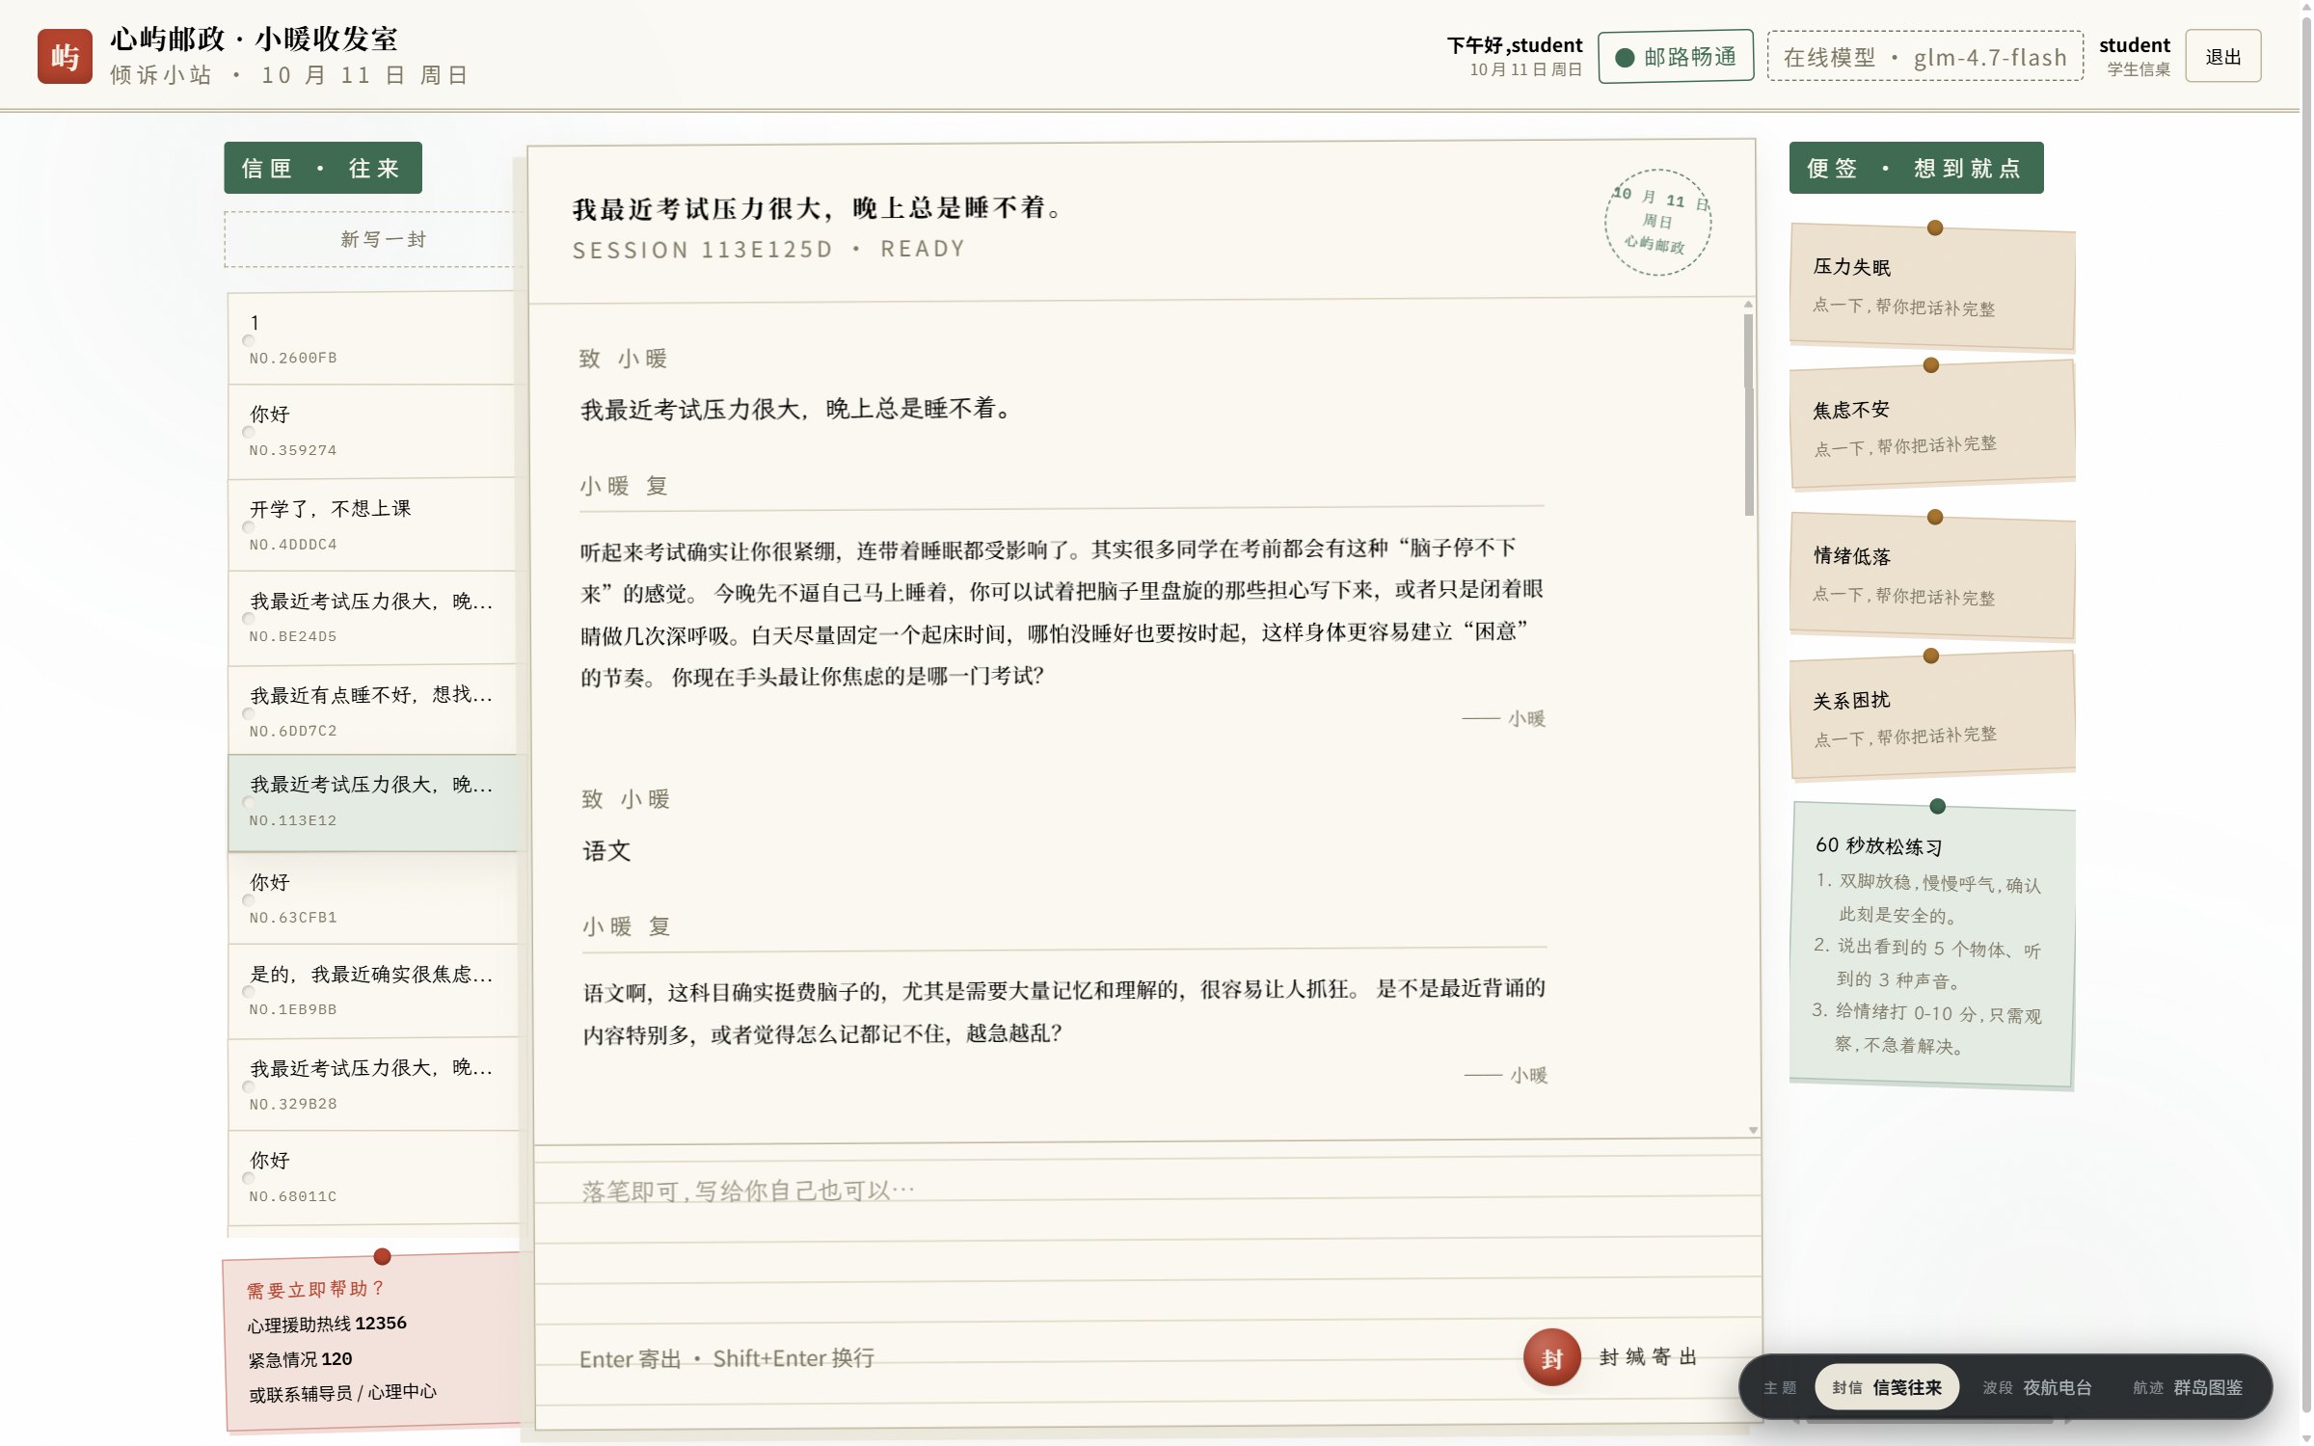Click the 邮路畅通 status badge
The height and width of the screenshot is (1446, 2314).
click(1676, 57)
